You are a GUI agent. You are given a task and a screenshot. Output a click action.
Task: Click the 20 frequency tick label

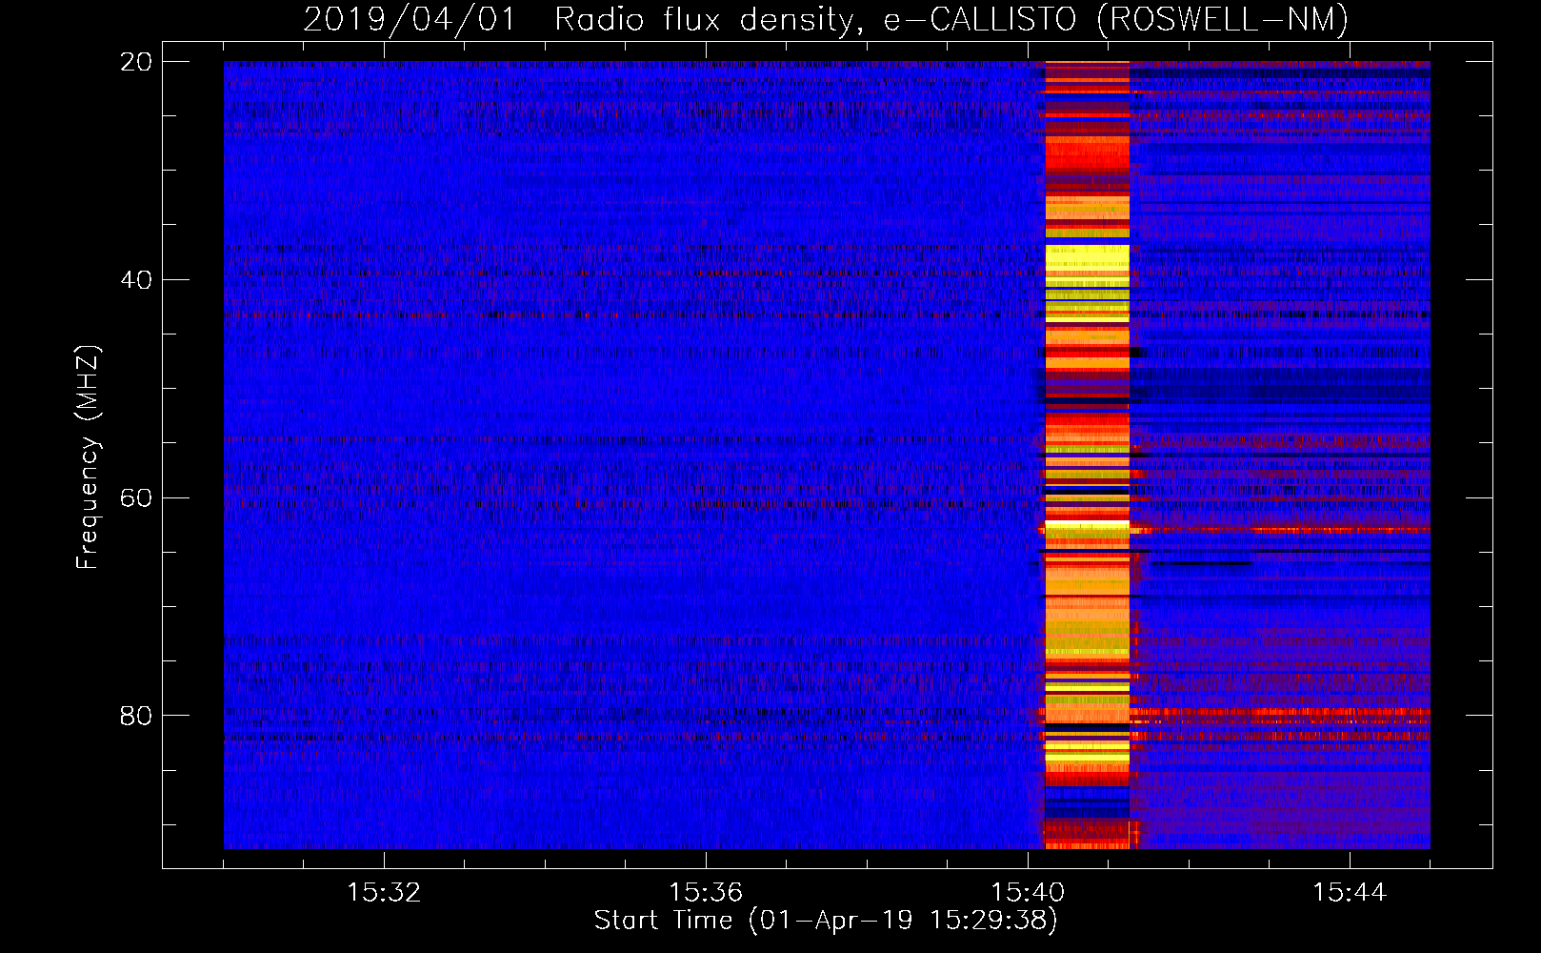tap(136, 62)
